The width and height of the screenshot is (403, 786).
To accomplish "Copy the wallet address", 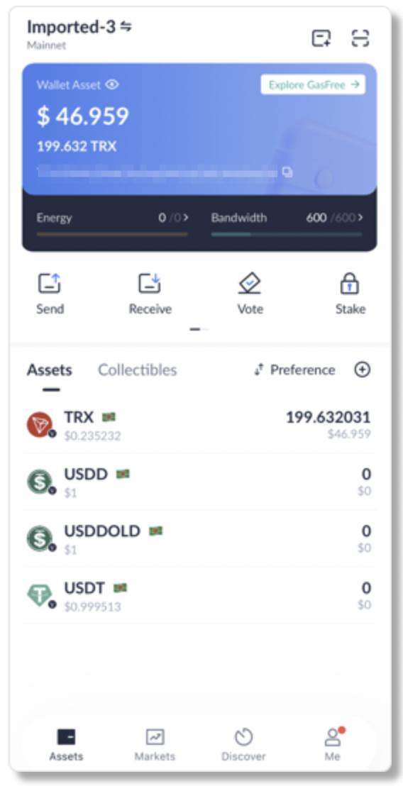I will [x=287, y=172].
